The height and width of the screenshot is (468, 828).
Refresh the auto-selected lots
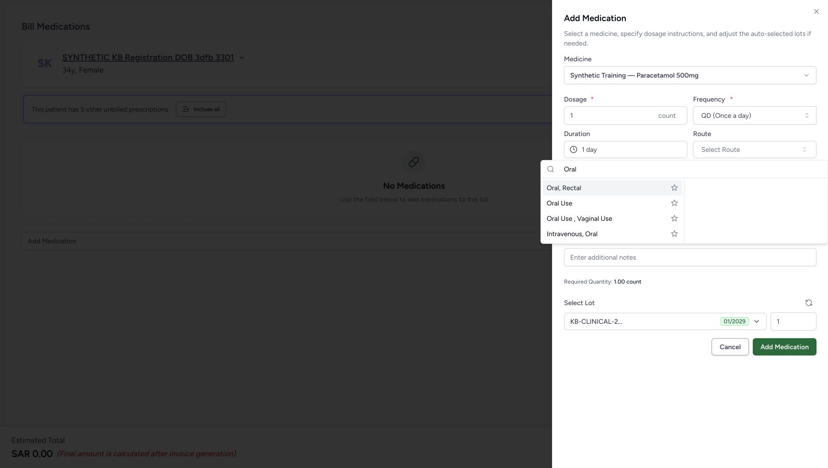pyautogui.click(x=809, y=303)
